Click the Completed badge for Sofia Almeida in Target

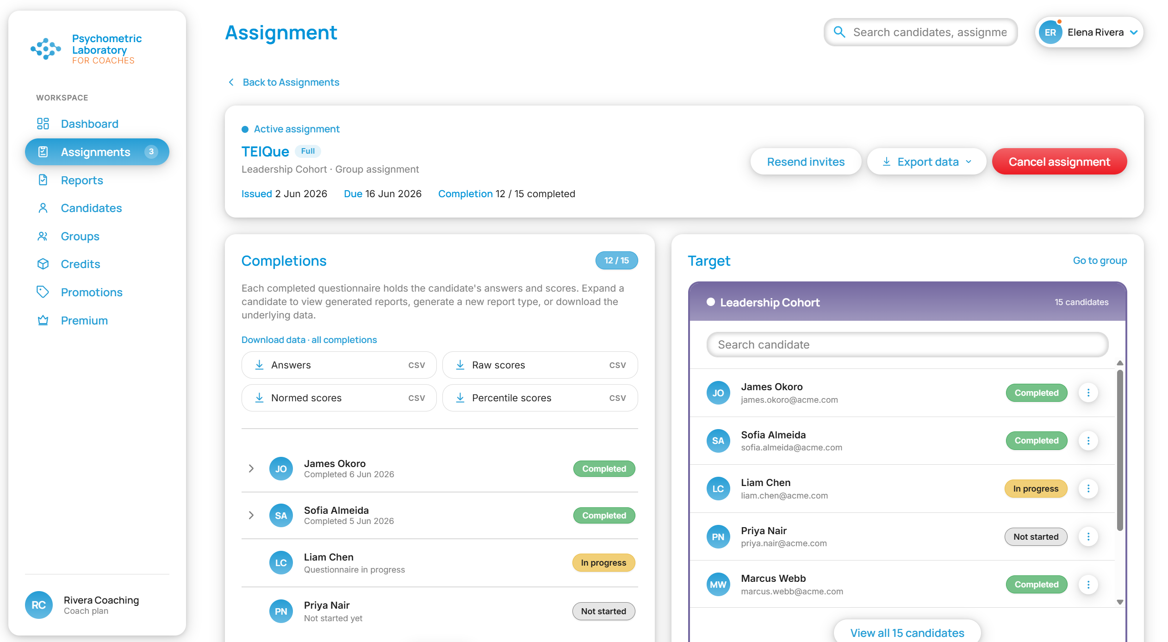click(x=1037, y=441)
